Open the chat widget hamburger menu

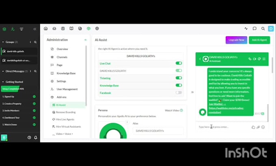coord(264,59)
